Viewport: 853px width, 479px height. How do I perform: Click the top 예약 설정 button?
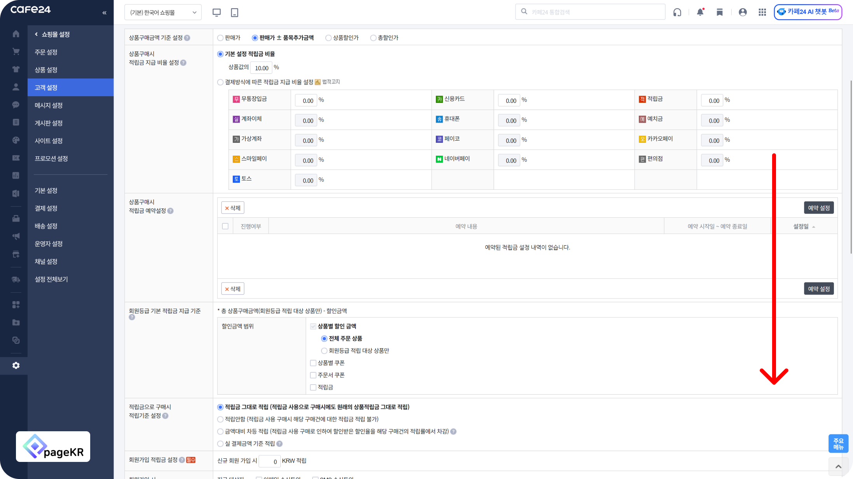pos(818,208)
